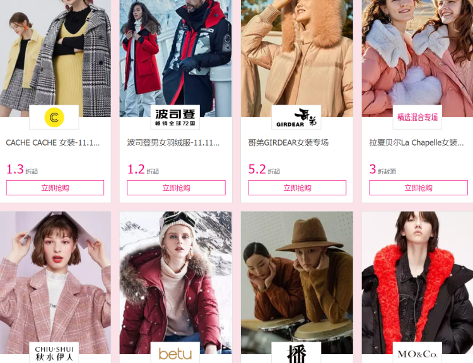Open the 拉夏贝尔La Chapelle女装 title link
Screen dimensions: 473x363
417,142
